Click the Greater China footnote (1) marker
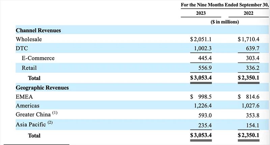This screenshot has width=270, height=145. [55, 113]
